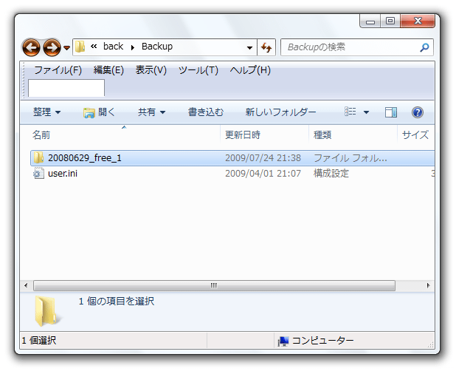
Task: Click the horizontal scrollbar left arrow
Action: click(26, 285)
